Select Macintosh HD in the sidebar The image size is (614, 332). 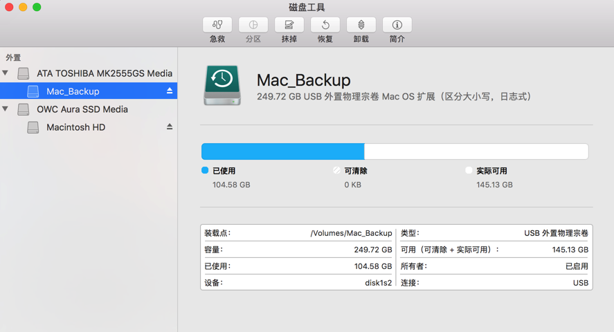point(75,127)
